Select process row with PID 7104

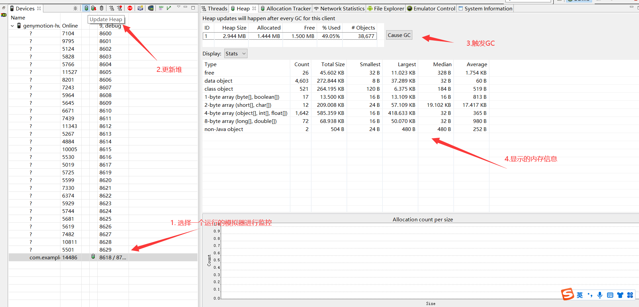click(x=103, y=34)
